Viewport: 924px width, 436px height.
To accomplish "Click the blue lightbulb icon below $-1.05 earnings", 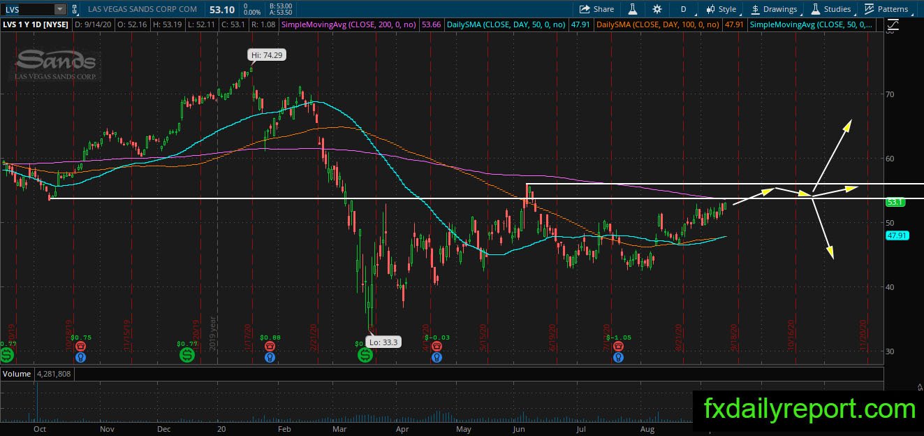I will (x=617, y=357).
